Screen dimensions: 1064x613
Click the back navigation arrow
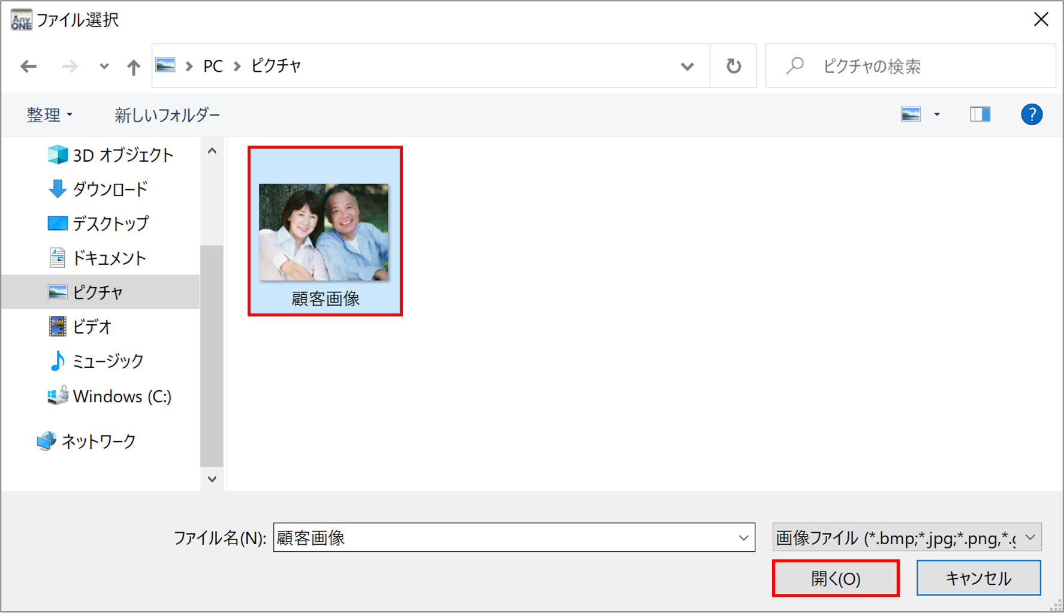[28, 66]
